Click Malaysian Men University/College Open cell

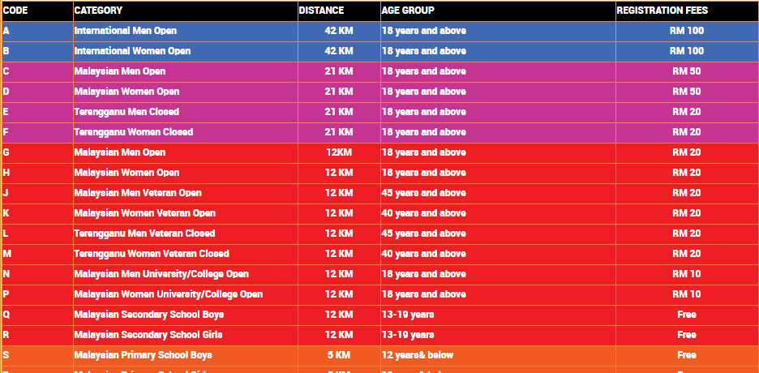coord(186,275)
